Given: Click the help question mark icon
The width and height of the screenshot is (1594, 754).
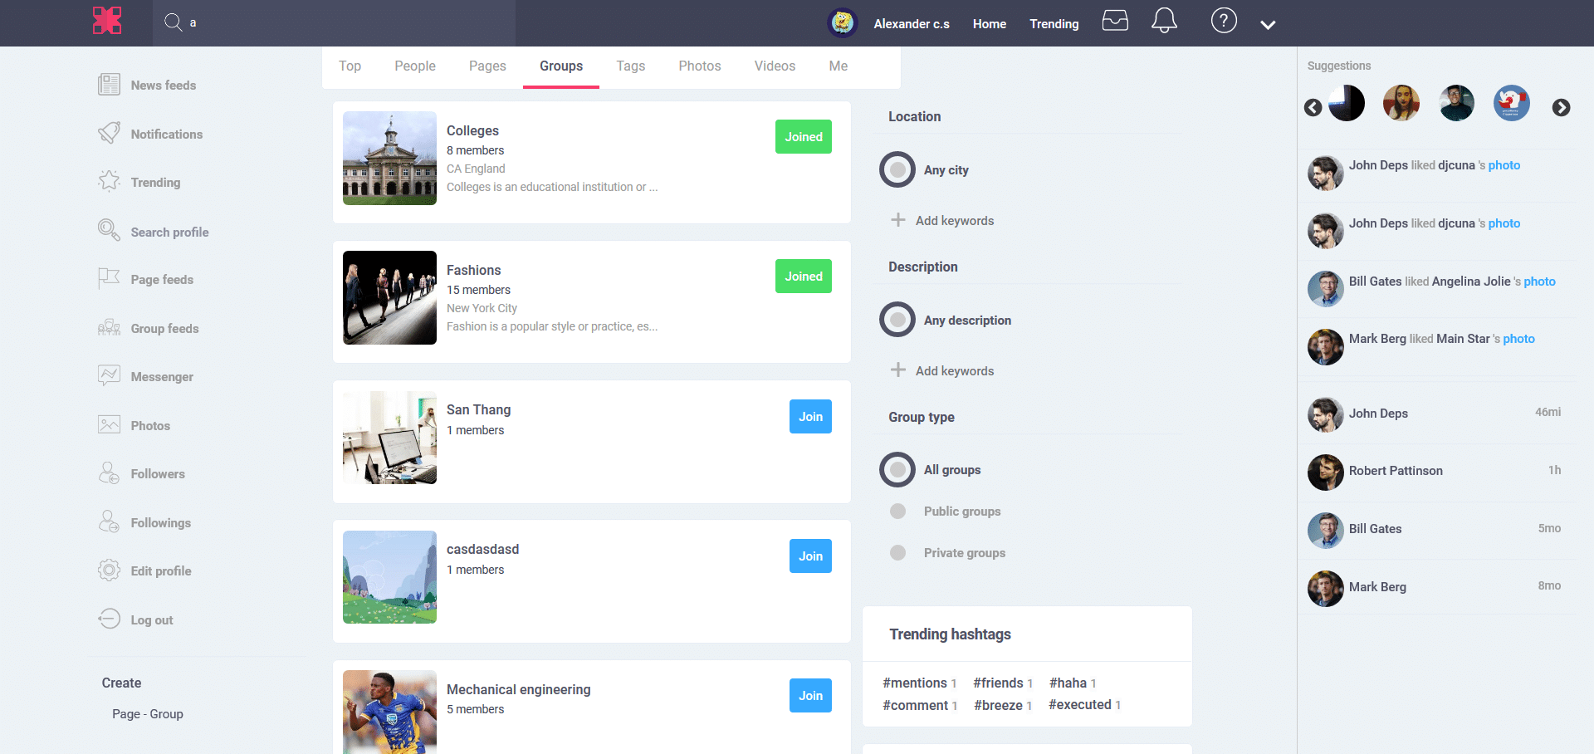Looking at the screenshot, I should click(1224, 20).
